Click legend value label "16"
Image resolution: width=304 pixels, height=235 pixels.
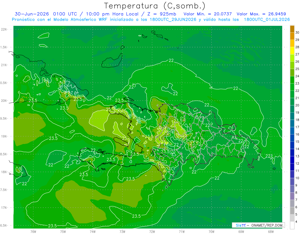(x=297, y=134)
